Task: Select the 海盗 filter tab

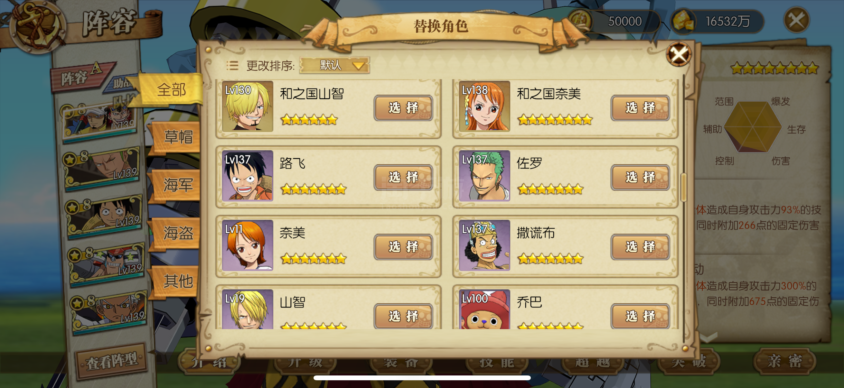Action: pos(177,233)
